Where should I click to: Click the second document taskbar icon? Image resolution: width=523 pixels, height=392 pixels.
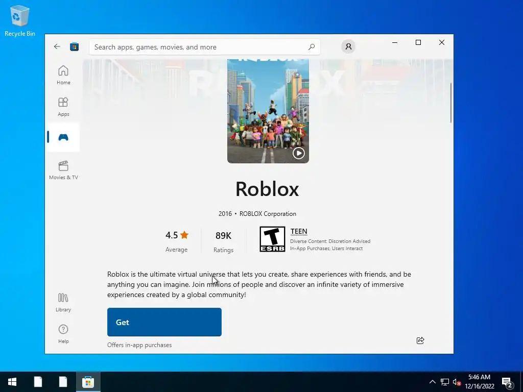point(63,382)
